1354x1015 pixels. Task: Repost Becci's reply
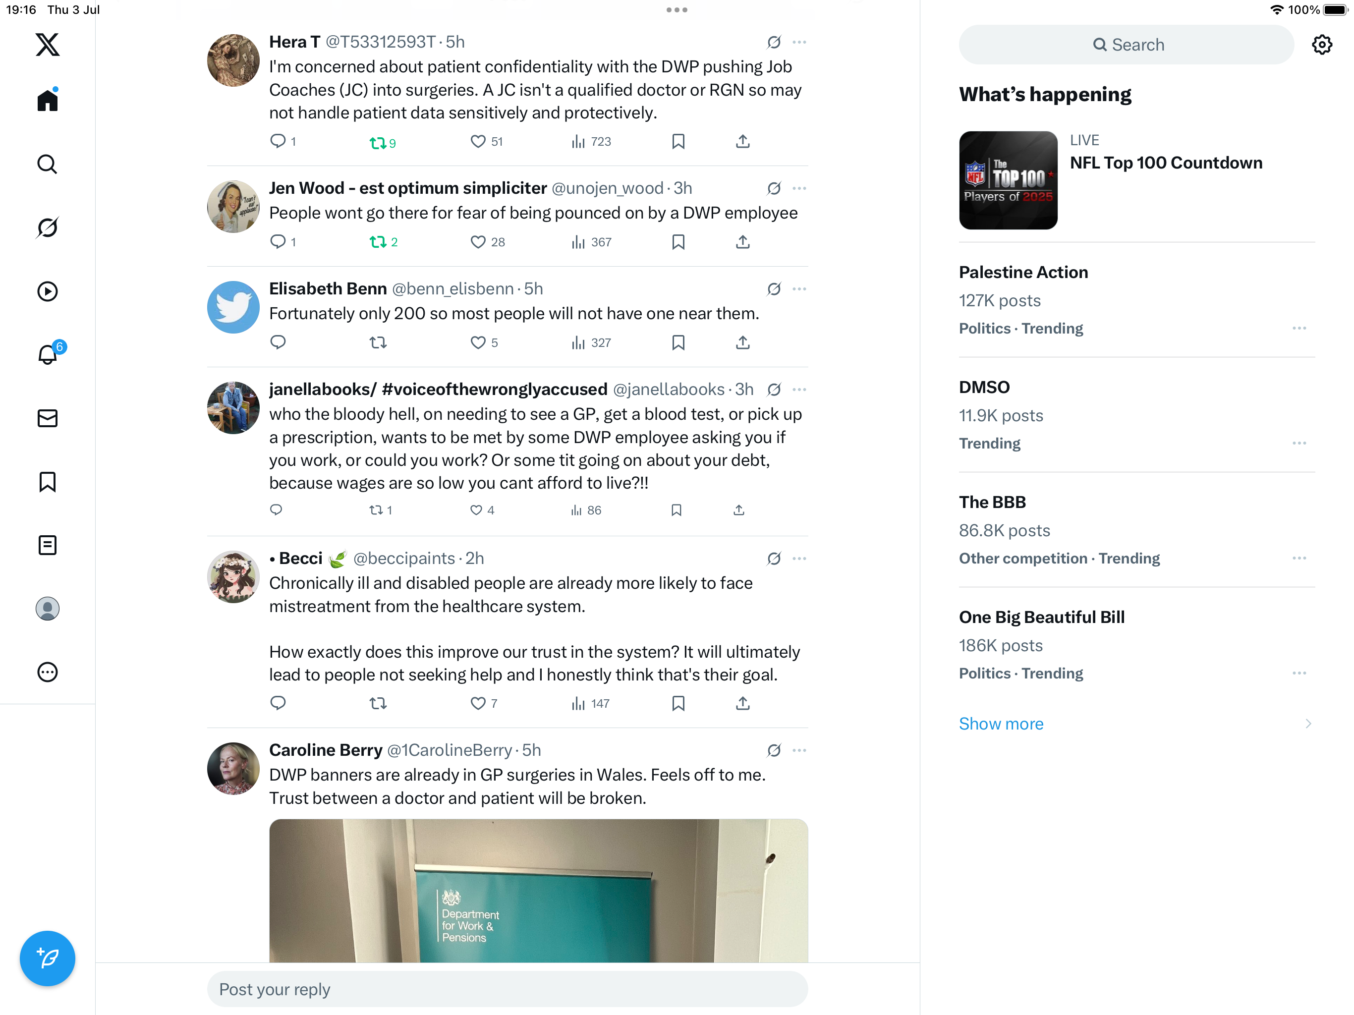pos(378,703)
